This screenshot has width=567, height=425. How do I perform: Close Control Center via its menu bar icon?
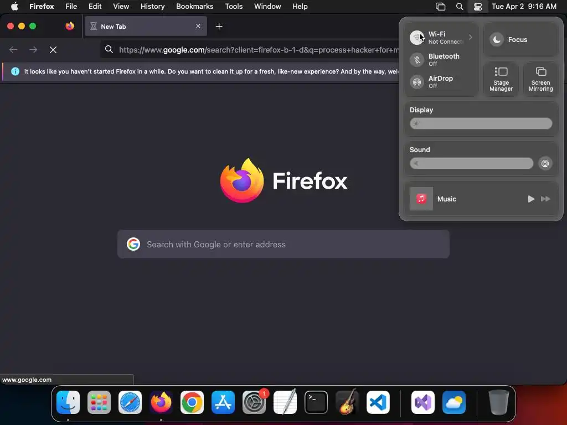coord(478,7)
